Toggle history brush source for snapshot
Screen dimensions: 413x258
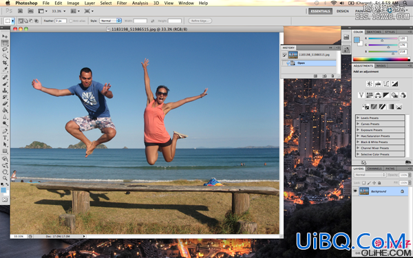(x=284, y=55)
